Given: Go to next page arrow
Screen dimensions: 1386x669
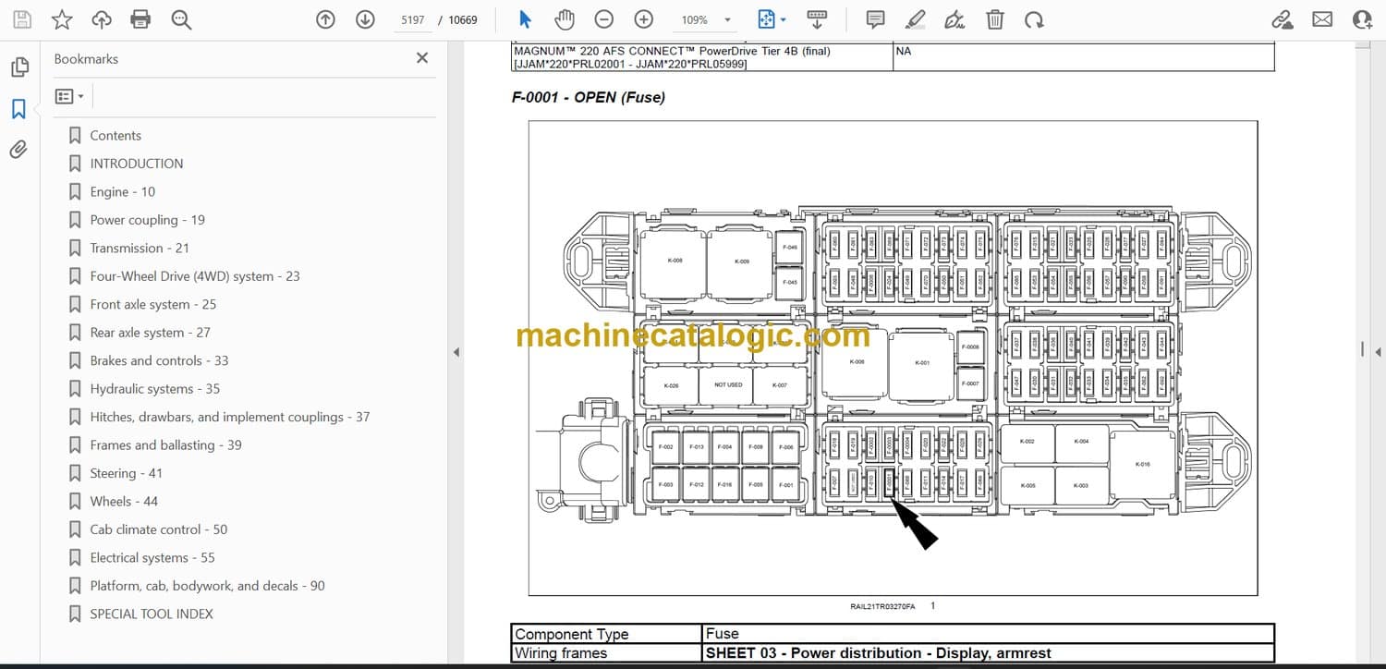Looking at the screenshot, I should (x=365, y=19).
